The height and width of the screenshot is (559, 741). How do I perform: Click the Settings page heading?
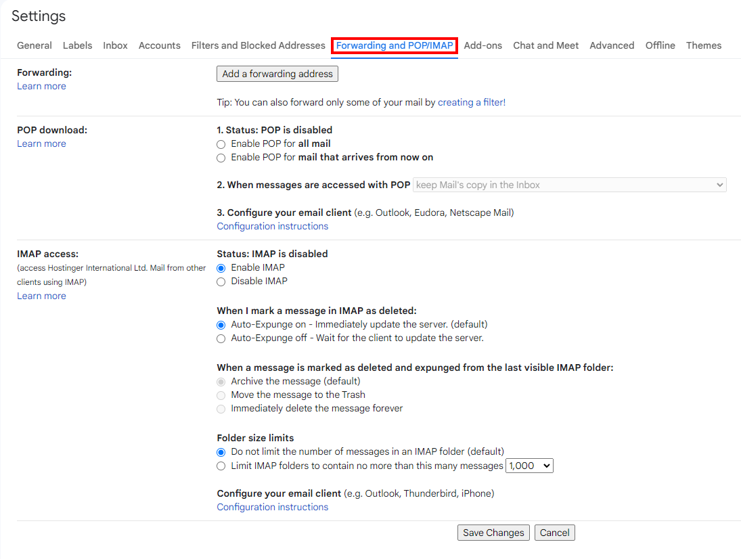tap(39, 16)
